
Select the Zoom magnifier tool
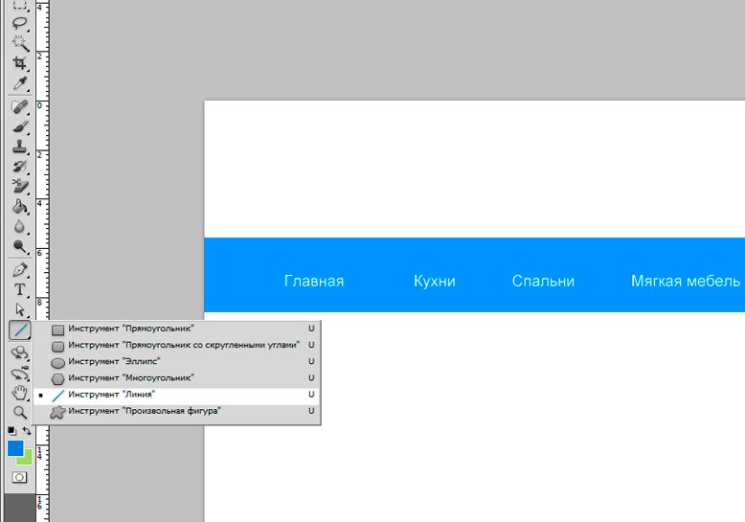point(19,413)
